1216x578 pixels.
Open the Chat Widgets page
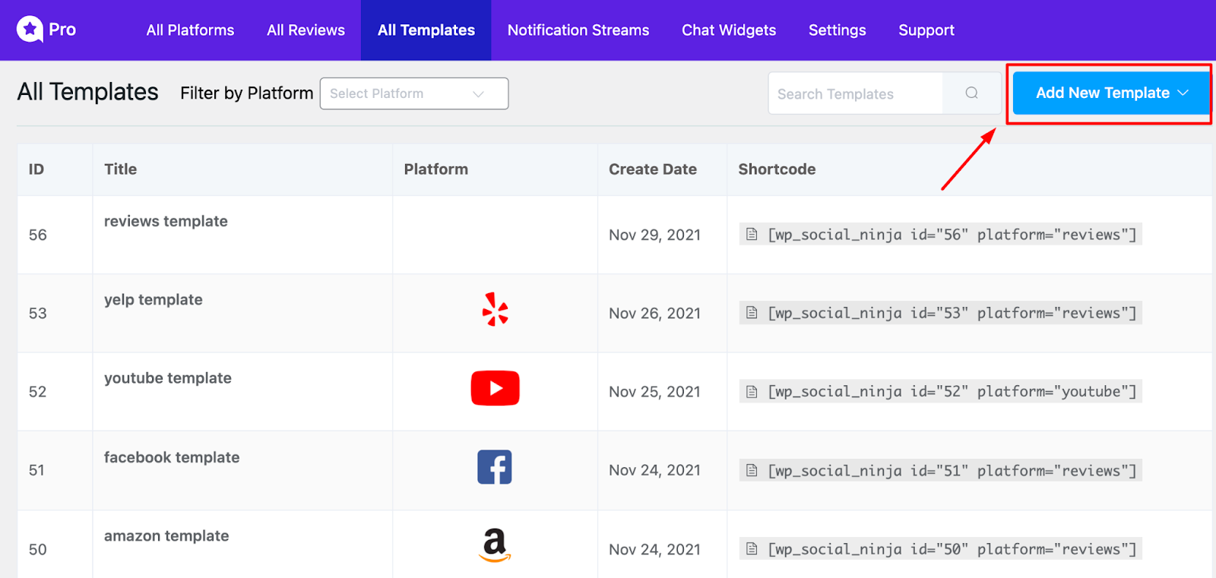click(728, 30)
